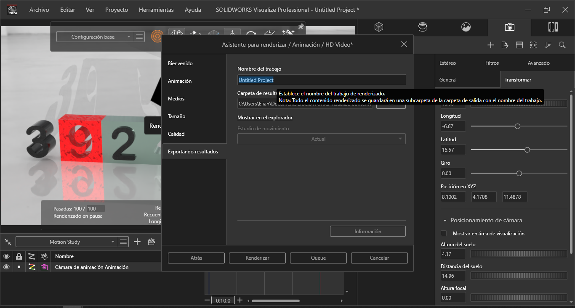This screenshot has height=308, width=575.
Task: Open the Herramientas menu
Action: click(156, 9)
